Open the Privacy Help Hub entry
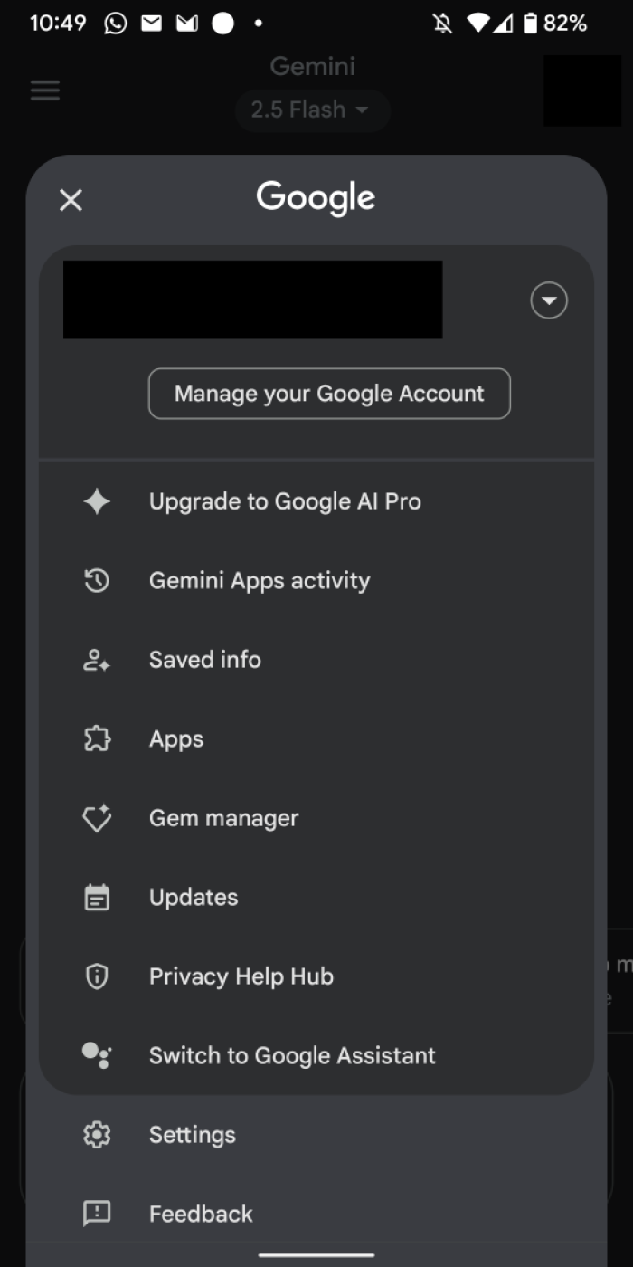633x1267 pixels. [241, 976]
